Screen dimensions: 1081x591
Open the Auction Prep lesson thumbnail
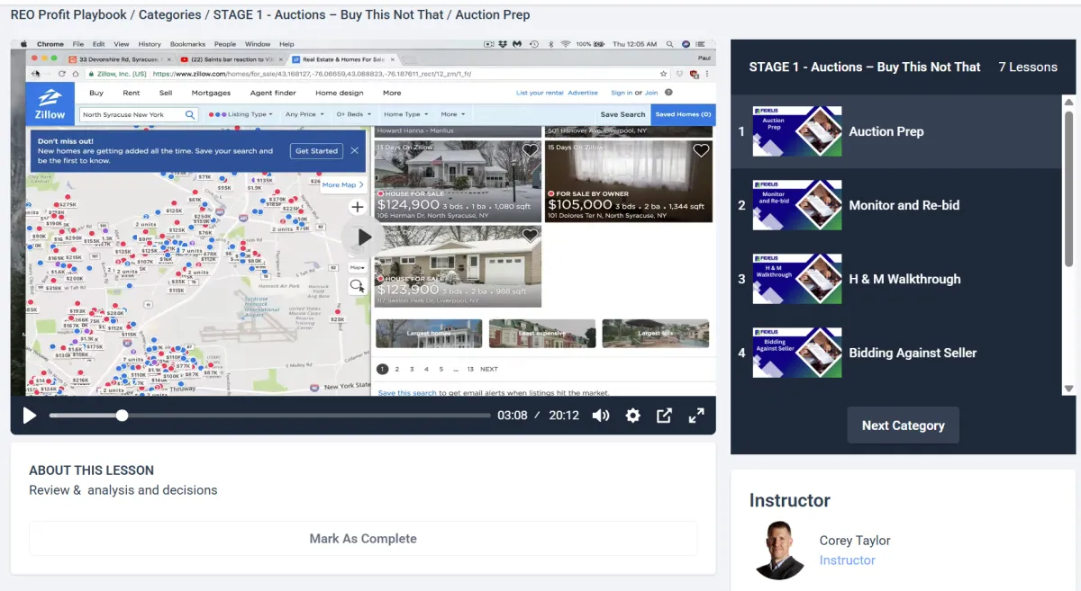[x=797, y=131]
